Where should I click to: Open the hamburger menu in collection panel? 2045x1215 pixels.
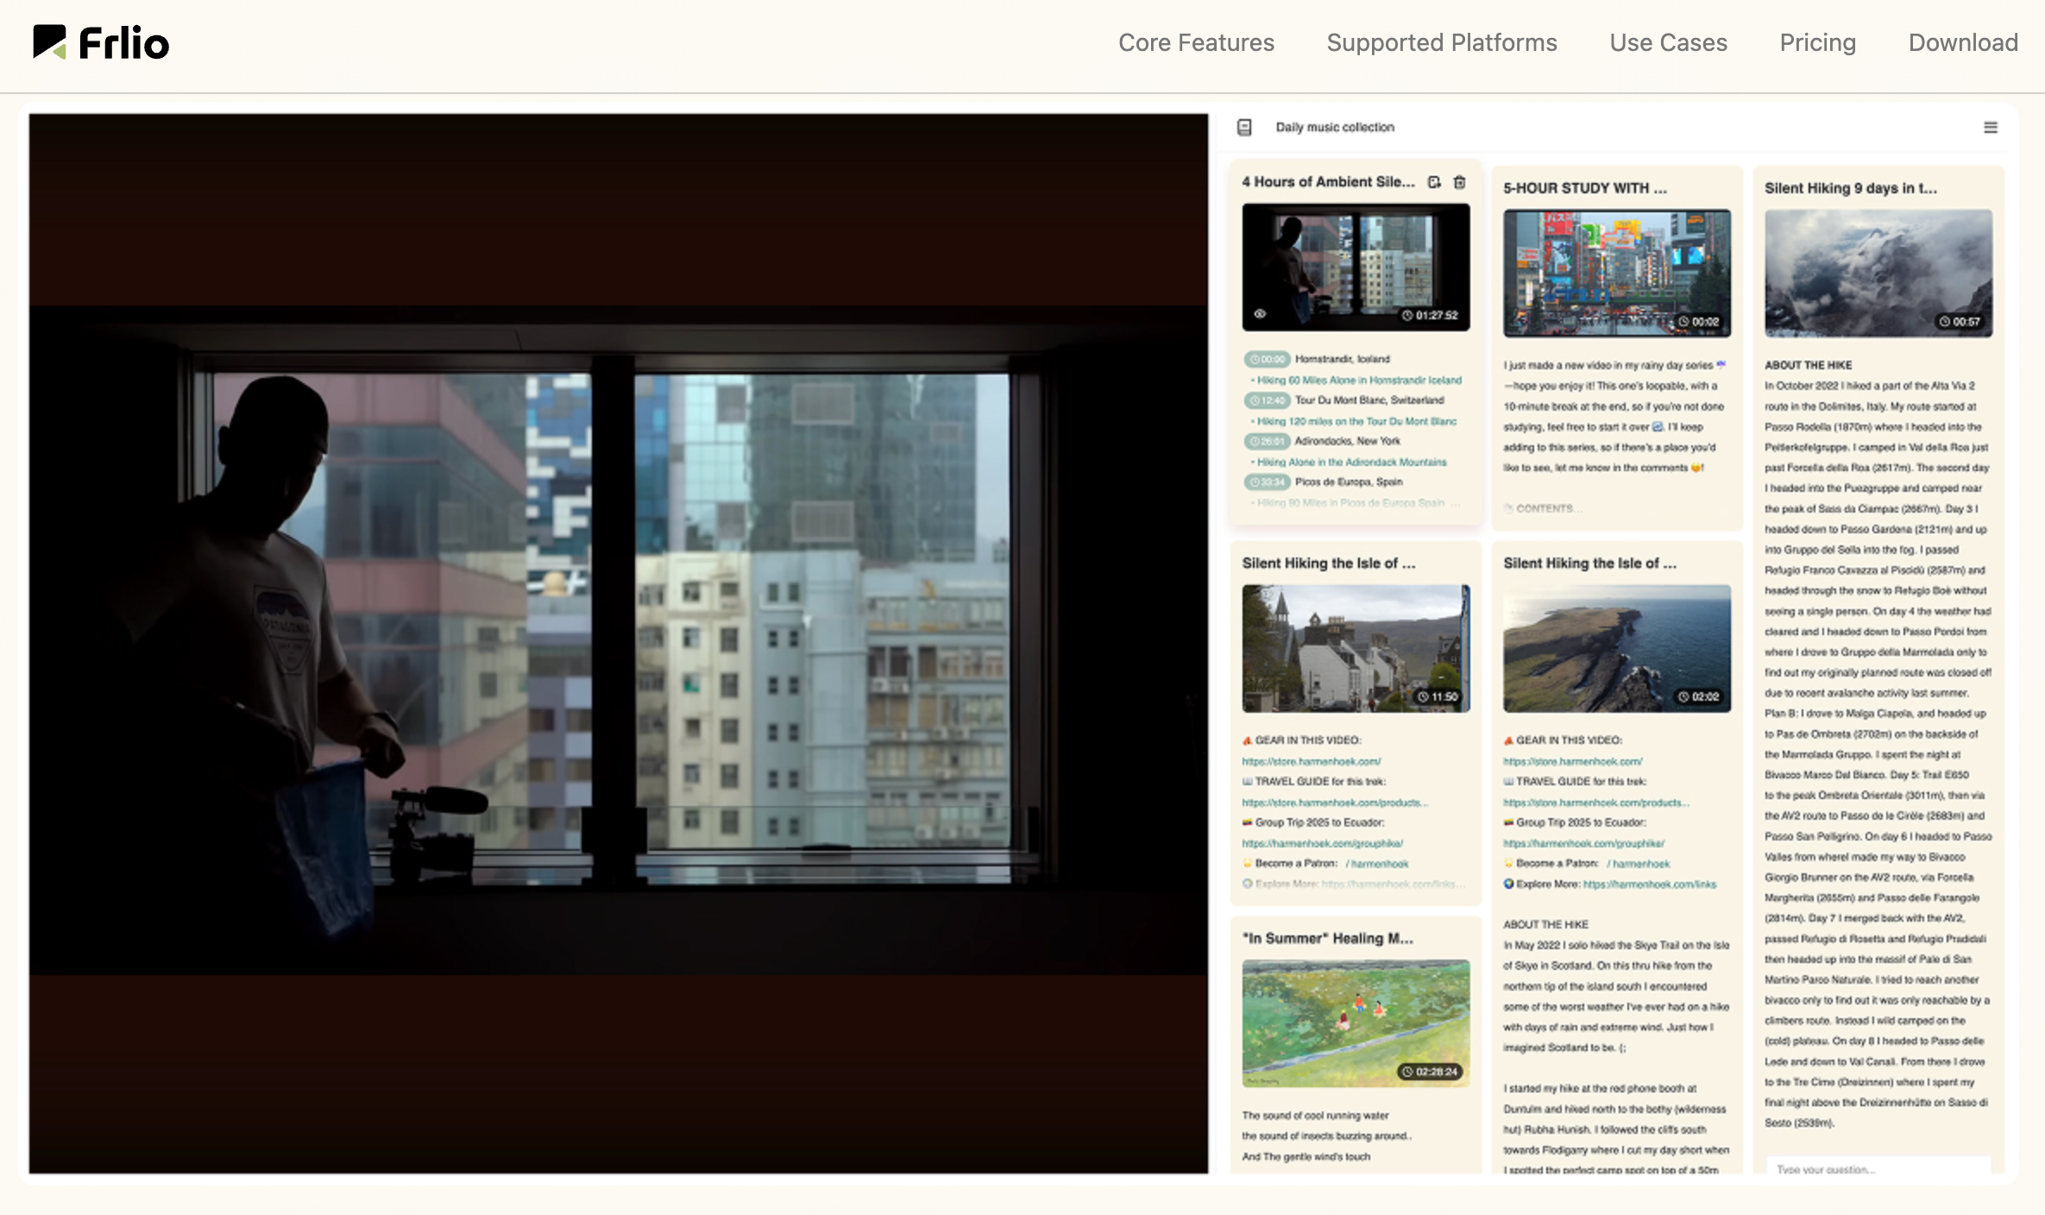(1990, 128)
